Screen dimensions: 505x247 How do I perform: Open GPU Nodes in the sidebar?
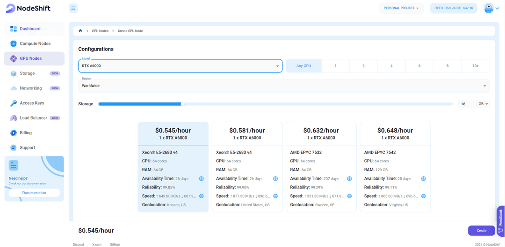click(34, 58)
